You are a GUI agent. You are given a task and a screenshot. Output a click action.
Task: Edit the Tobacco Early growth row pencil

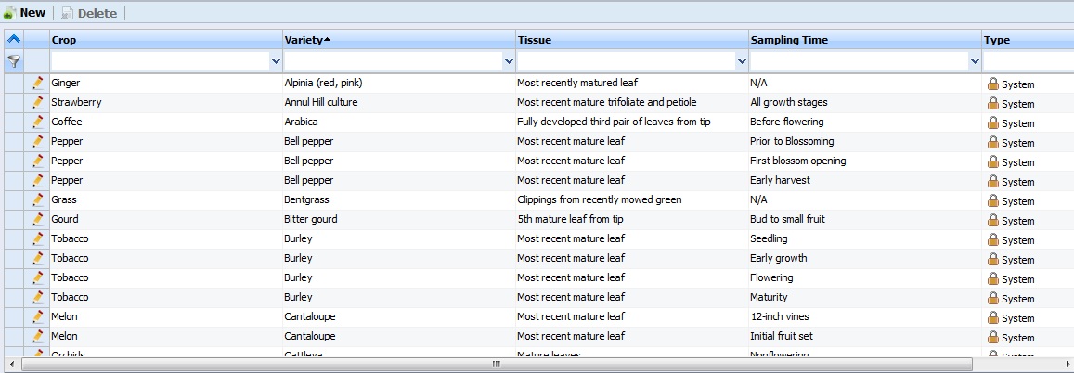click(38, 259)
